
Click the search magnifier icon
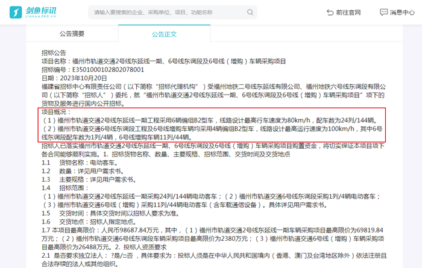[x=250, y=13]
